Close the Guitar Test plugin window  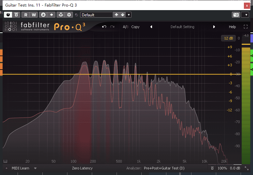tap(247, 6)
